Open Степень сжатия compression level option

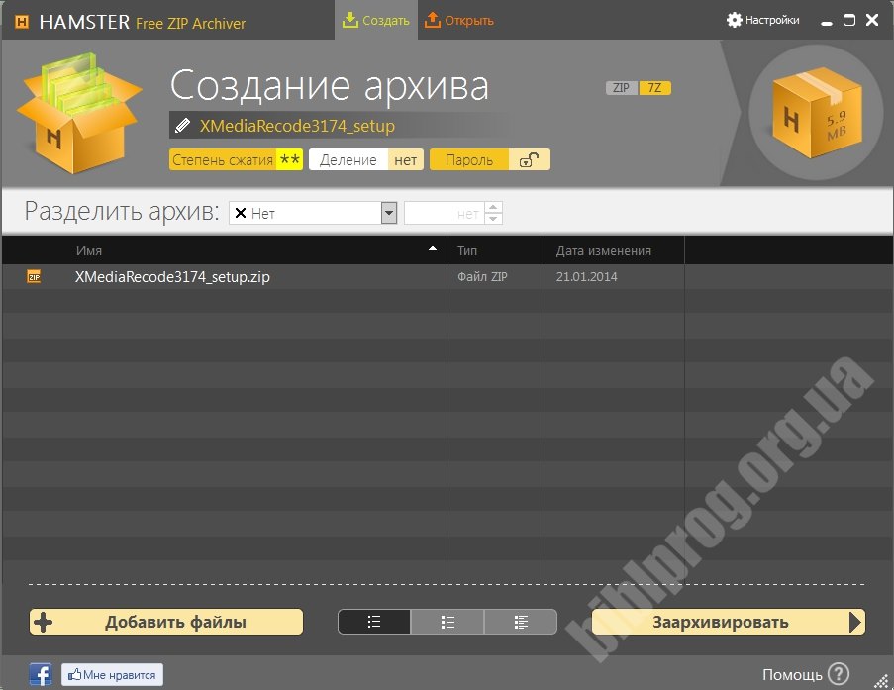[236, 159]
